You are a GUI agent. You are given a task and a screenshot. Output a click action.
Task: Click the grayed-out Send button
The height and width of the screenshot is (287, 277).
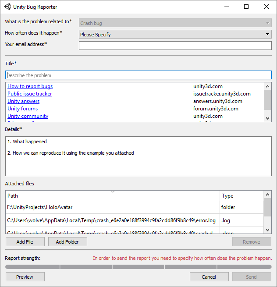point(252,277)
